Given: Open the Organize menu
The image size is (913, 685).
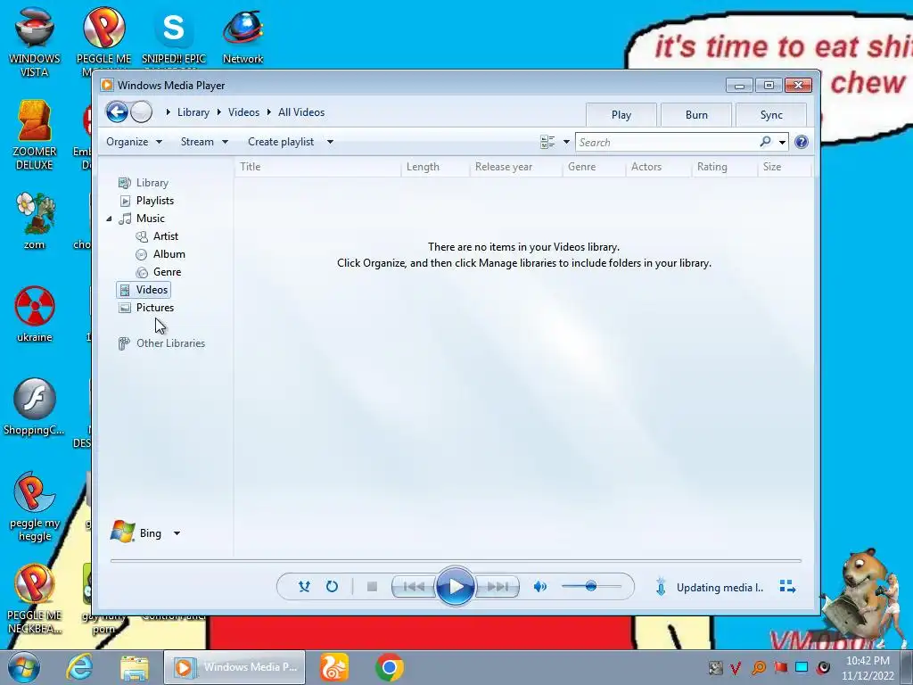Looking at the screenshot, I should (134, 142).
